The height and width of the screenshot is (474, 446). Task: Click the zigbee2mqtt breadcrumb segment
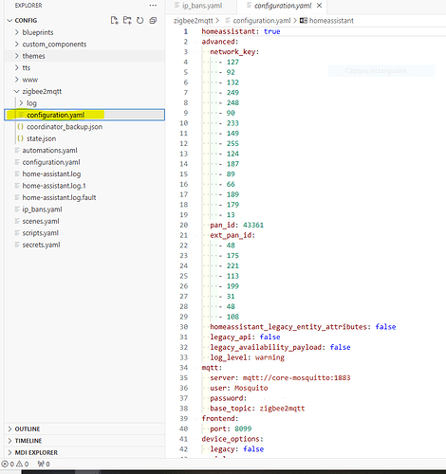pos(194,21)
